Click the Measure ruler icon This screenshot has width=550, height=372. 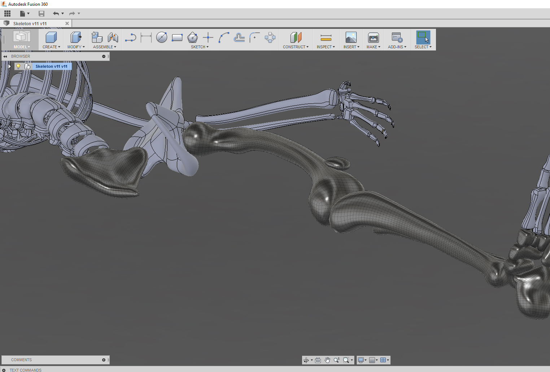[x=326, y=37]
